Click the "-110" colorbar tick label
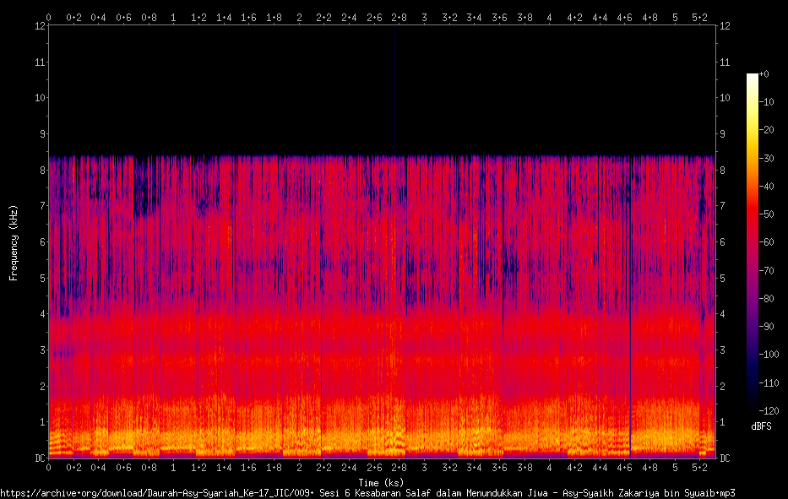 (769, 383)
